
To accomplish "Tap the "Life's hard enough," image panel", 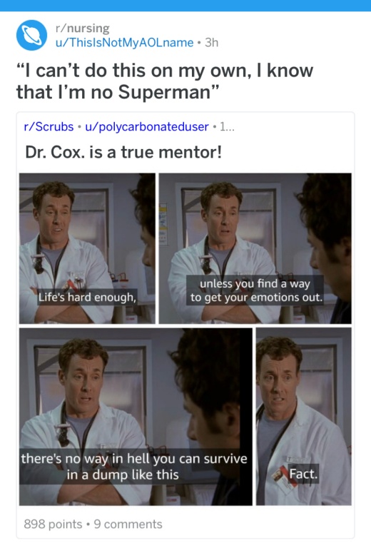I will tap(87, 248).
